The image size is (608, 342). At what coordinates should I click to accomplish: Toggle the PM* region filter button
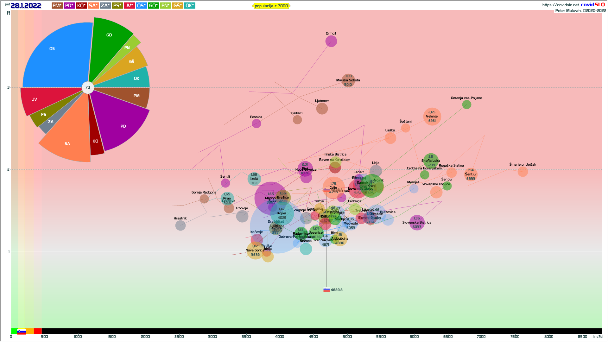click(57, 6)
